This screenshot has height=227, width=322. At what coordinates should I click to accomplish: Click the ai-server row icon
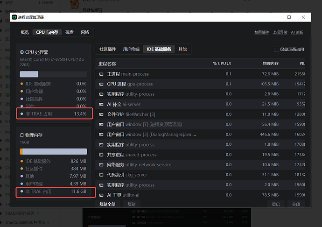coord(101,105)
